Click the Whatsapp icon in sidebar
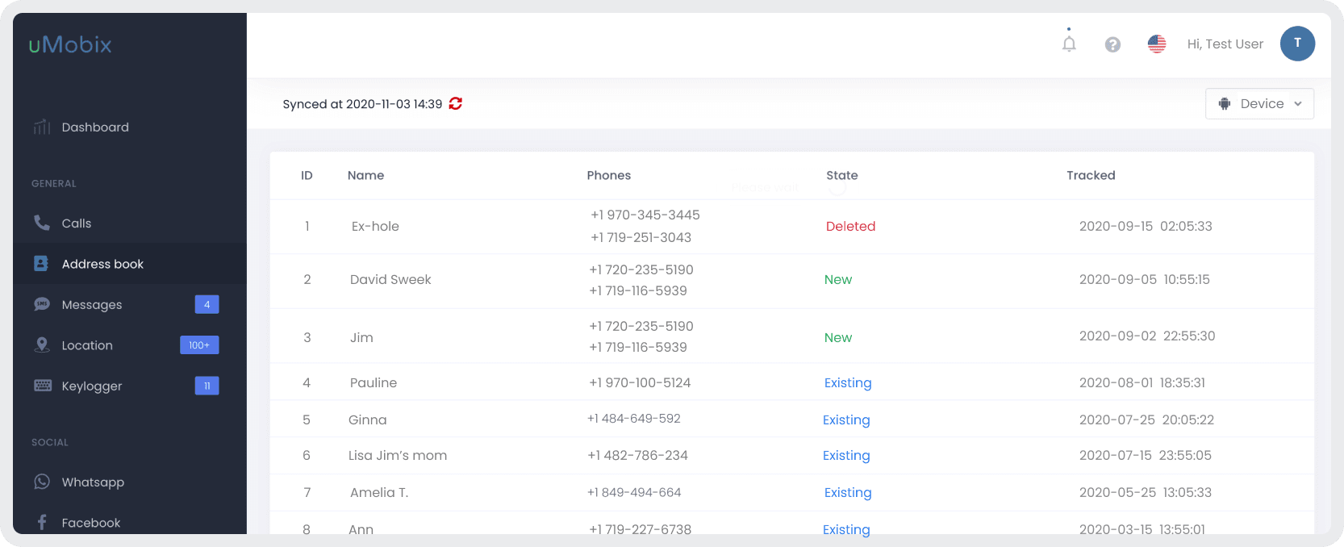The height and width of the screenshot is (547, 1344). (42, 482)
